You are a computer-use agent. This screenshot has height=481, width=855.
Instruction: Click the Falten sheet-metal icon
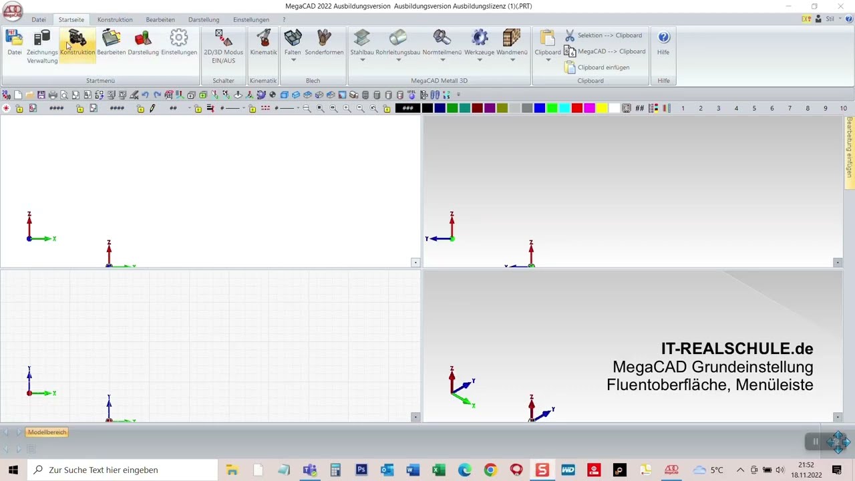[293, 38]
